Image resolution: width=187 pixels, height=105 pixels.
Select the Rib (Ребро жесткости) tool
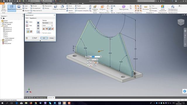click(36, 10)
